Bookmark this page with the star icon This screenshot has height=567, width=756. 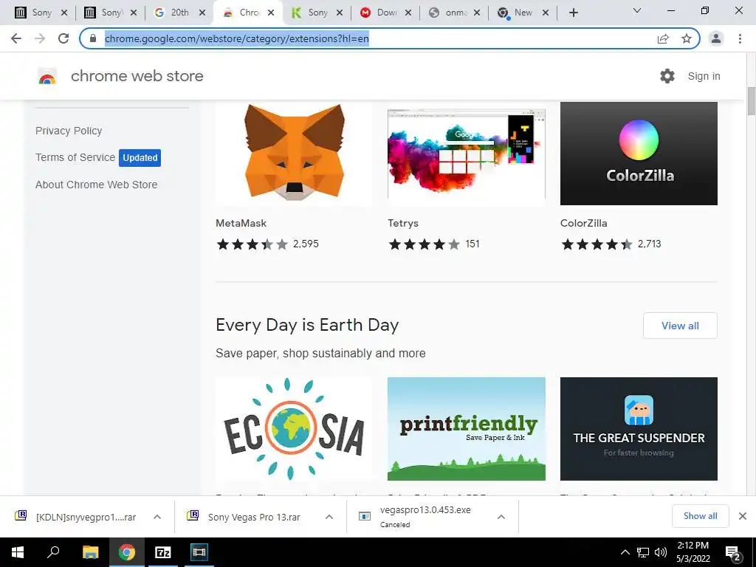pyautogui.click(x=687, y=38)
